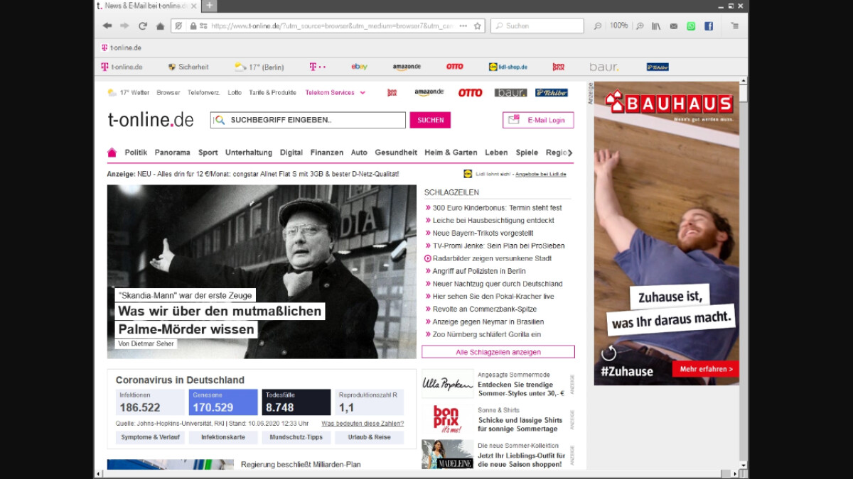Bookmark this page with the star icon
This screenshot has height=479, width=853.
coord(478,26)
